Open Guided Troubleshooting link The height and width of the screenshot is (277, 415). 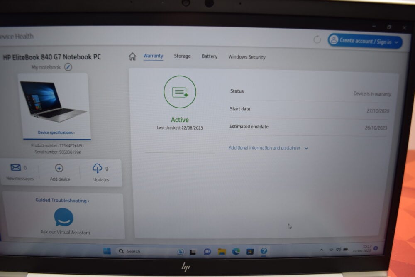(62, 201)
